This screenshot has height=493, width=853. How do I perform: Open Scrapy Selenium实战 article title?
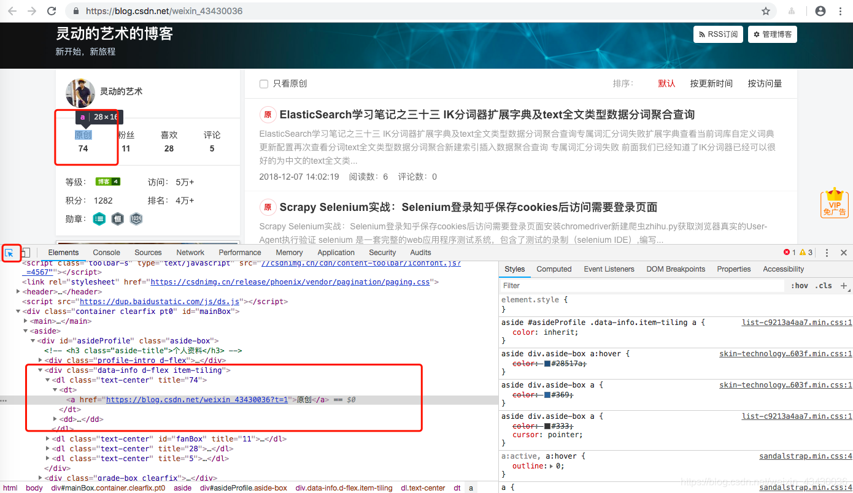(468, 207)
